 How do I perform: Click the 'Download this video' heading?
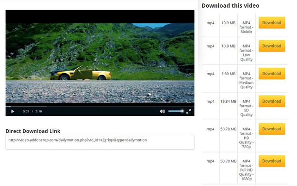pyautogui.click(x=231, y=6)
